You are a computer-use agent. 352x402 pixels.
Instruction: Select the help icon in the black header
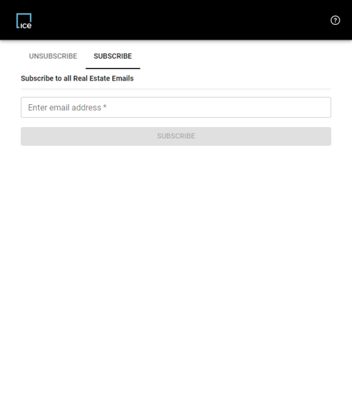coord(335,20)
